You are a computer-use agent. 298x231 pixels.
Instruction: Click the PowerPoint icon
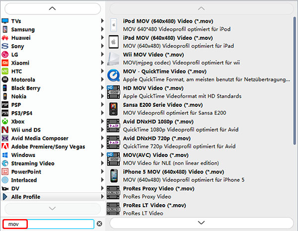[x=5, y=171]
